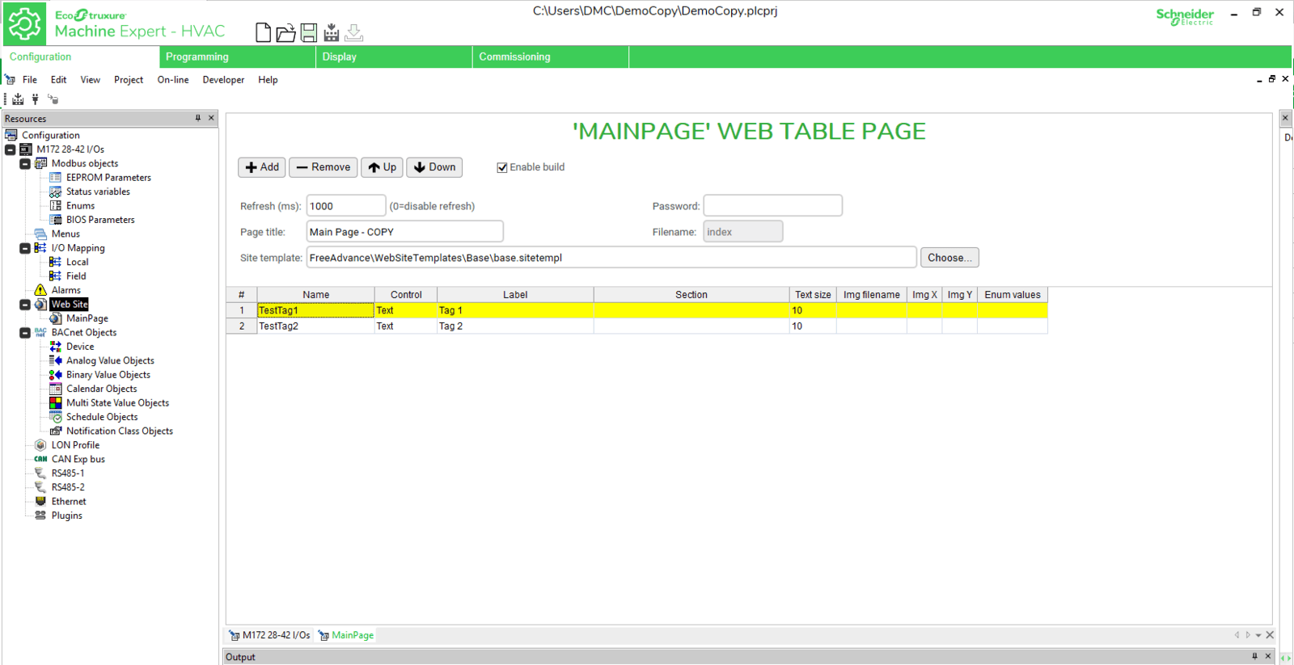
Task: Click the Add button
Action: tap(262, 167)
